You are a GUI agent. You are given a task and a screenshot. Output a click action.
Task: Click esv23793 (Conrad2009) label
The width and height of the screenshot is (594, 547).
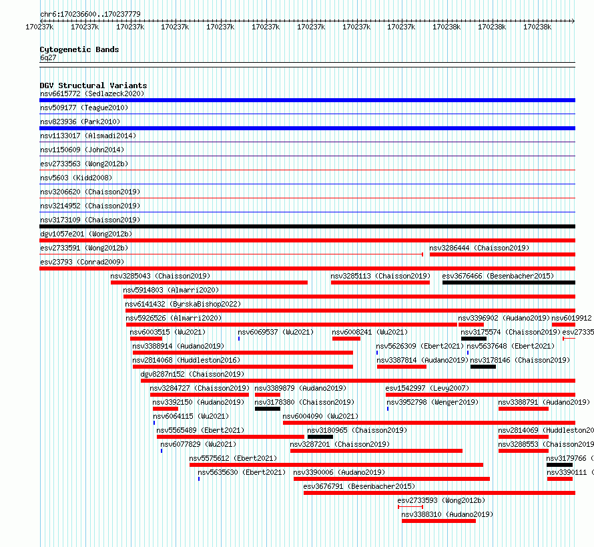coord(82,262)
